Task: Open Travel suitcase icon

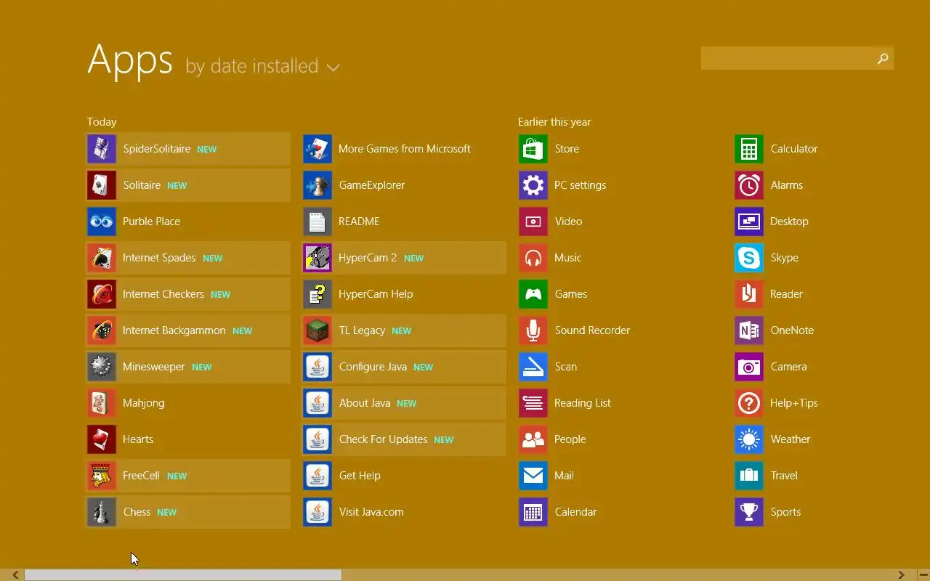Action: point(749,476)
